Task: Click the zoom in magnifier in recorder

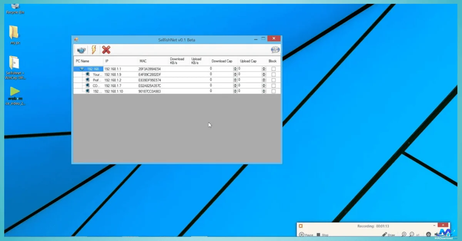Action: pos(404,234)
